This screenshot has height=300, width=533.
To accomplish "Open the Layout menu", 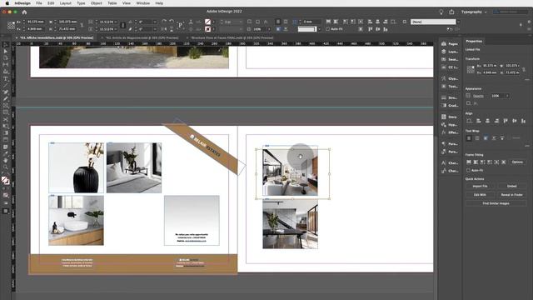I will coord(66,3).
